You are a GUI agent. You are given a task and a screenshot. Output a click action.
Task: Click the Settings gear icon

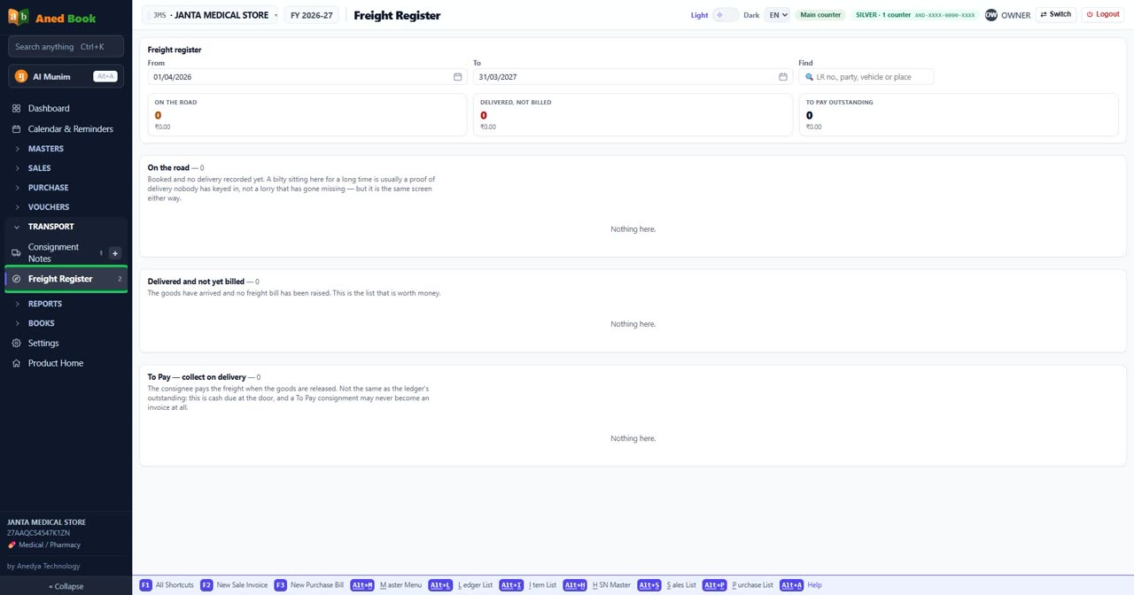(x=16, y=343)
